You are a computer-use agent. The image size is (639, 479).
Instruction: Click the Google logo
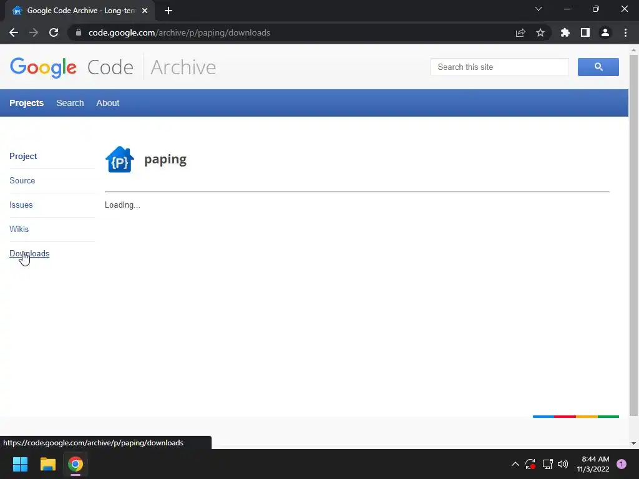43,67
